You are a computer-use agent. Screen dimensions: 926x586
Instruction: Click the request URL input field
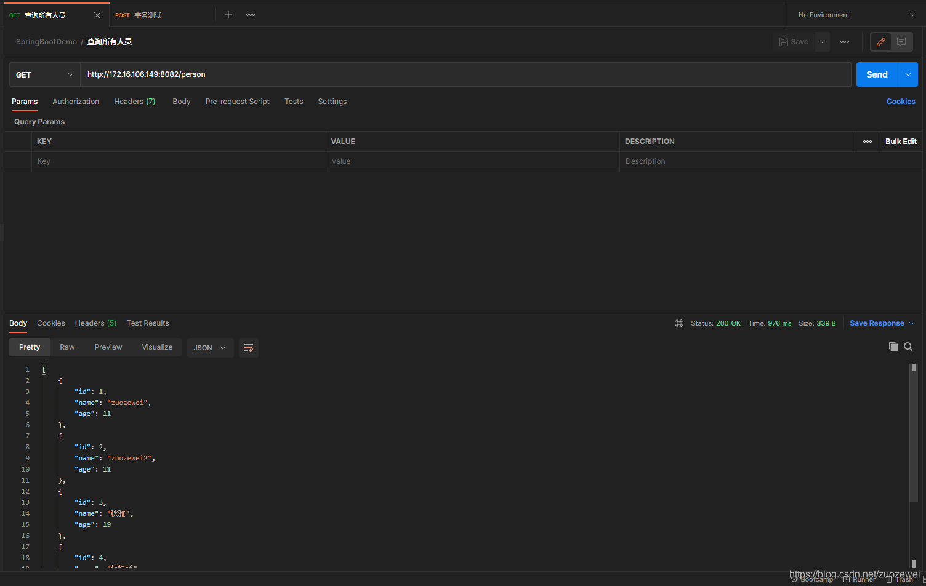coord(465,74)
